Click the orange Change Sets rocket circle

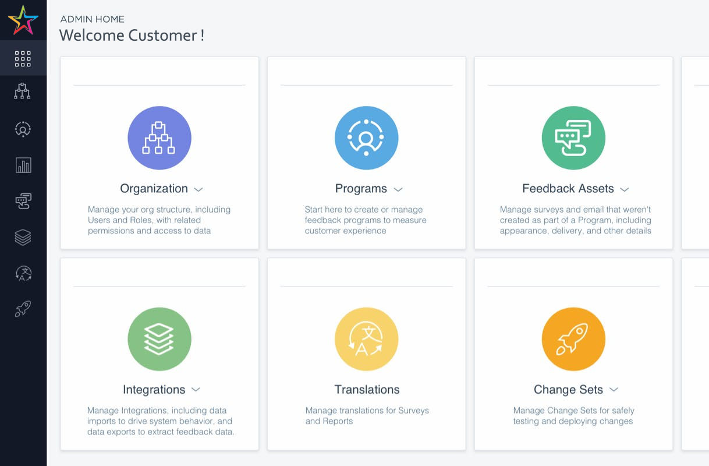[x=573, y=339]
